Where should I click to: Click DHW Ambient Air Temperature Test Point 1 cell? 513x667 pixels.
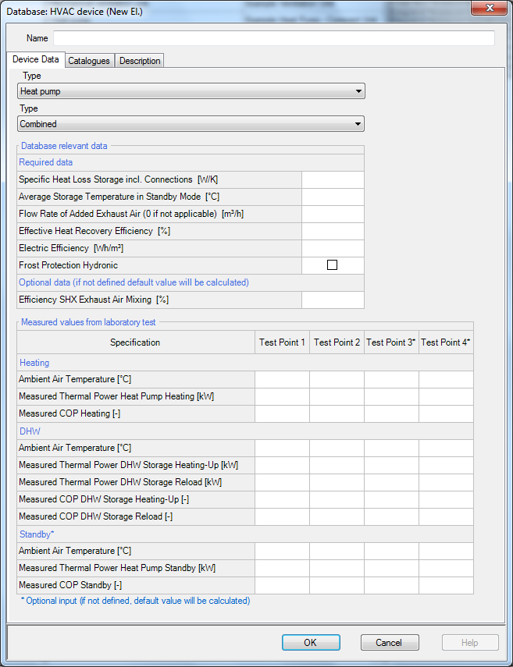coord(282,448)
